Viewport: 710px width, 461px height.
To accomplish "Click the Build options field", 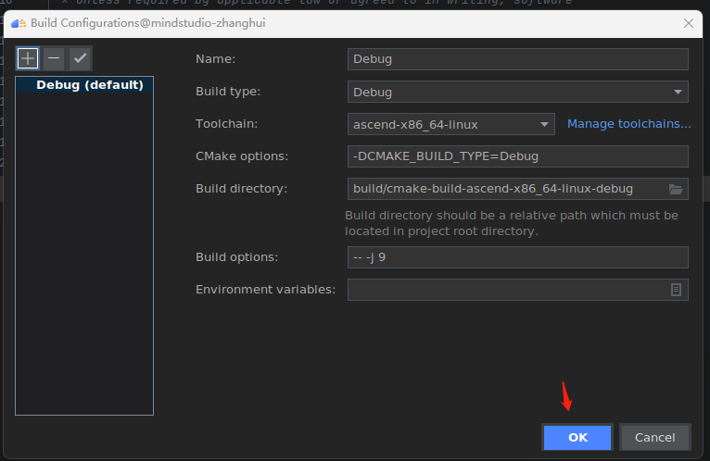I will click(517, 257).
